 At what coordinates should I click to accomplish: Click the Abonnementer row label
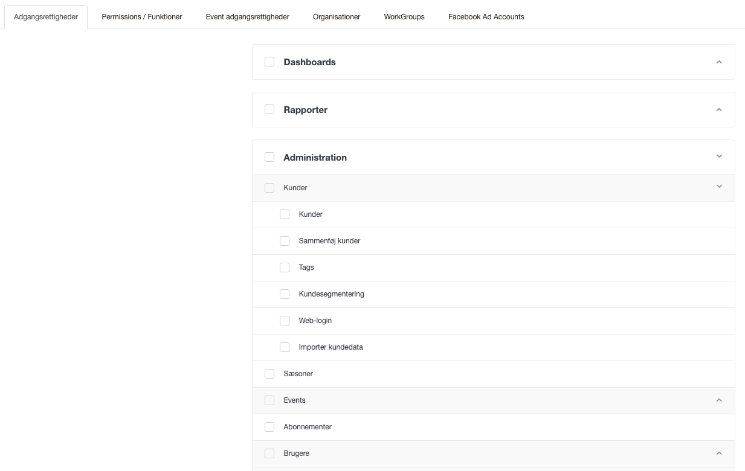coord(308,427)
